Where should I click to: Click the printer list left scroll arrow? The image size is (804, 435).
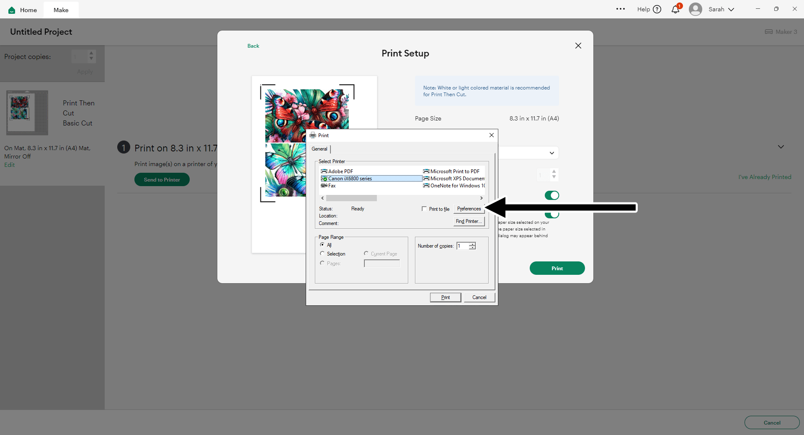point(322,198)
